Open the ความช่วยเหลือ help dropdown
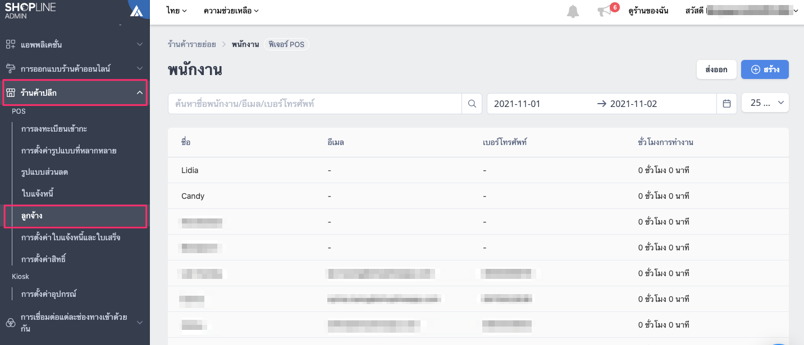 [x=231, y=11]
